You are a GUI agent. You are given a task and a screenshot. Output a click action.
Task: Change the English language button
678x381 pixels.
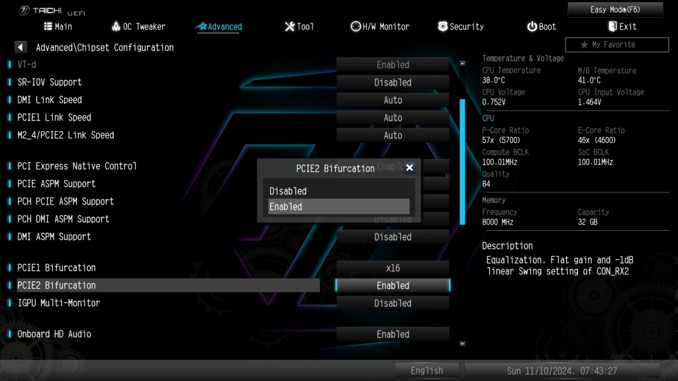pos(427,370)
